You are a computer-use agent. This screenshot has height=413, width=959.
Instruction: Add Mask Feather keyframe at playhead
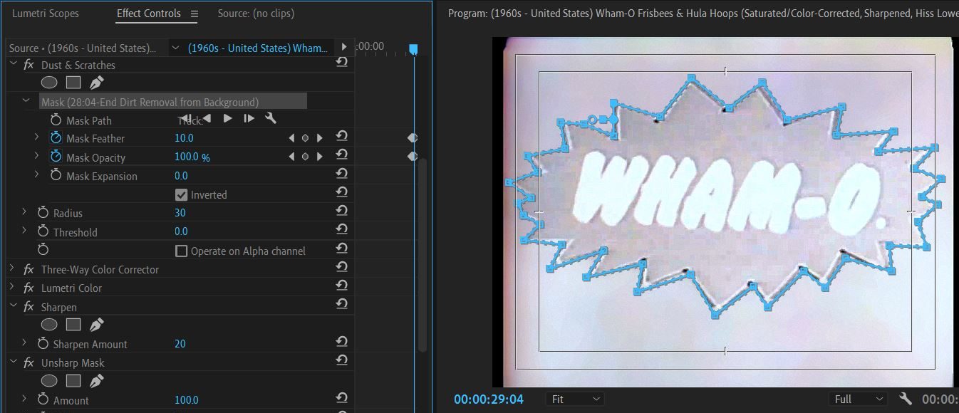pyautogui.click(x=305, y=138)
